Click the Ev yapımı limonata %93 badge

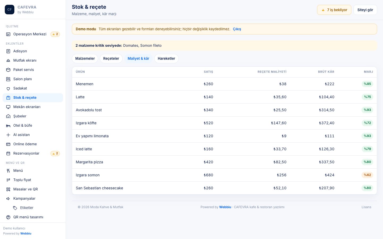click(367, 136)
